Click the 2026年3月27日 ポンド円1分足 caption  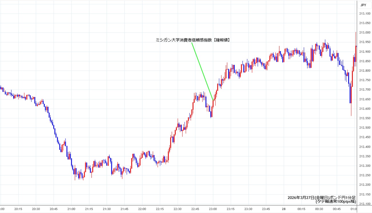pyautogui.click(x=322, y=198)
